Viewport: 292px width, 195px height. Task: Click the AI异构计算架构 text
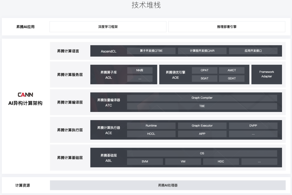25,103
